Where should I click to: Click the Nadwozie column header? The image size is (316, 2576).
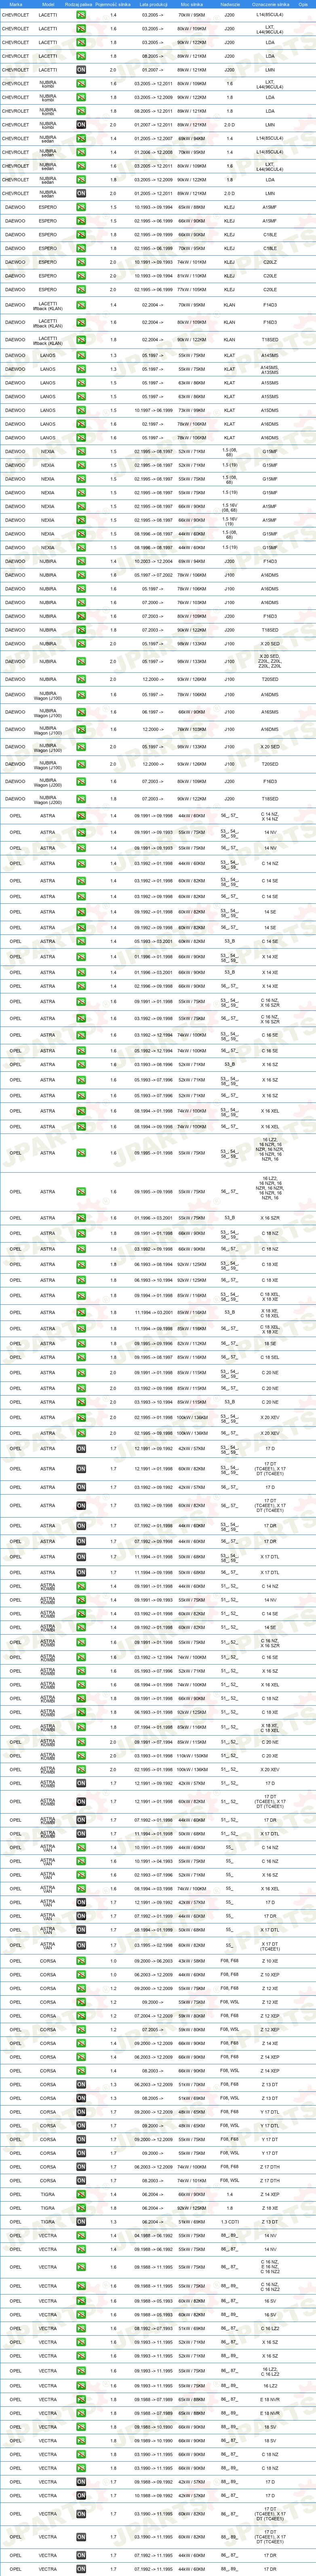(x=230, y=4)
